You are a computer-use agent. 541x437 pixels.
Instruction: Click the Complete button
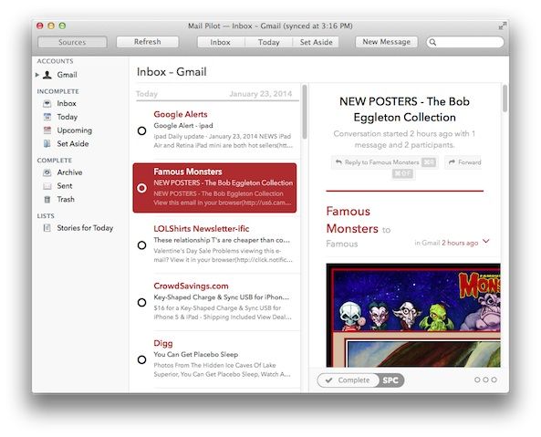click(x=349, y=380)
